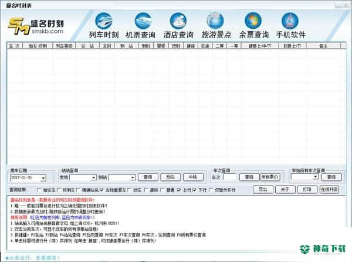Uncheck the 上行 checkbox
The height and width of the screenshot is (262, 352).
[x=179, y=190]
